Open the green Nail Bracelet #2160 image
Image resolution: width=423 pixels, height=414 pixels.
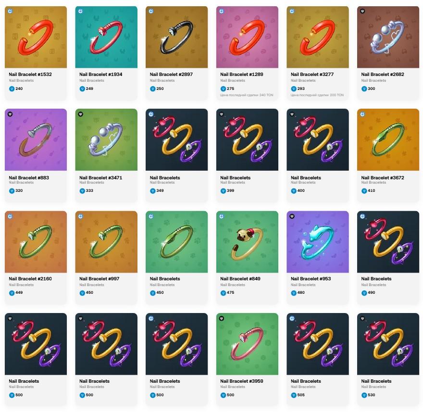[x=36, y=242]
